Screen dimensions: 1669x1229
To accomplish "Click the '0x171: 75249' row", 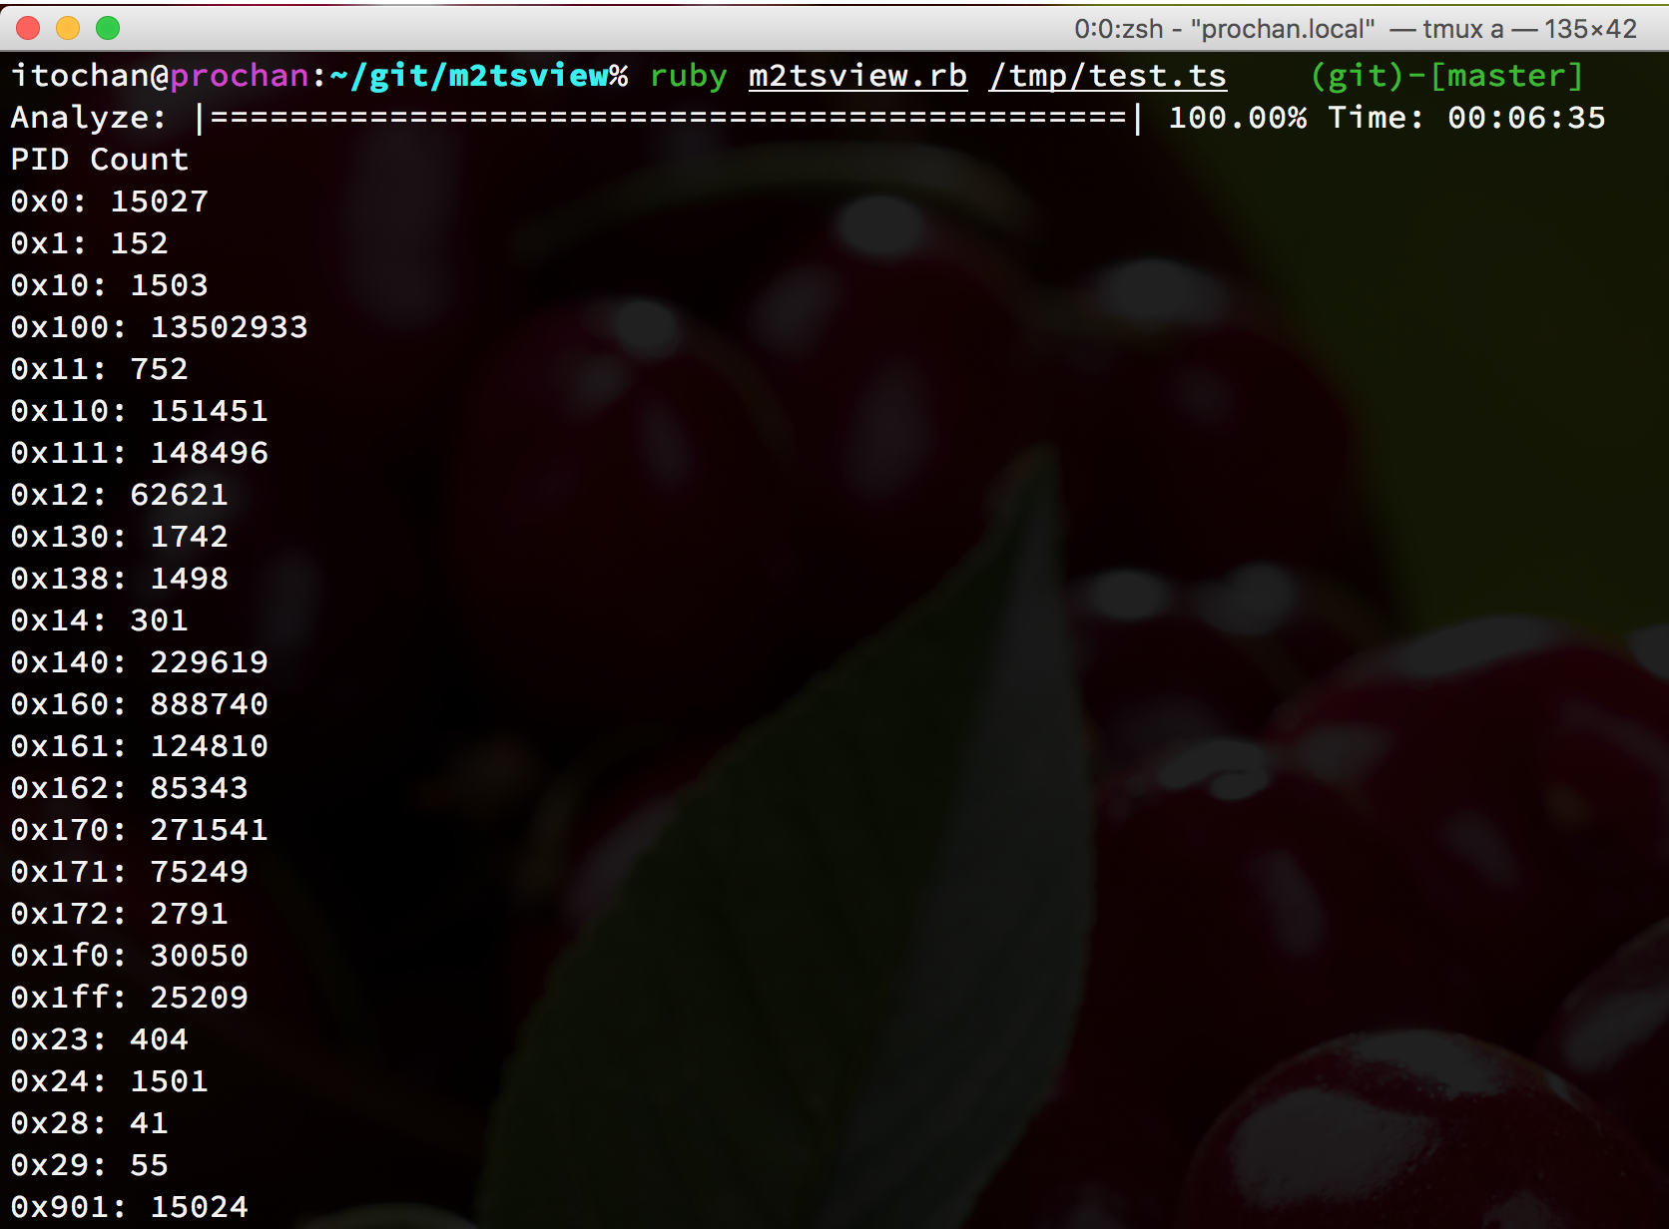I will point(129,872).
